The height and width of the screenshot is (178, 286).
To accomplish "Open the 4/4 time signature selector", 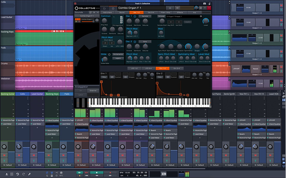I will (x=122, y=176).
